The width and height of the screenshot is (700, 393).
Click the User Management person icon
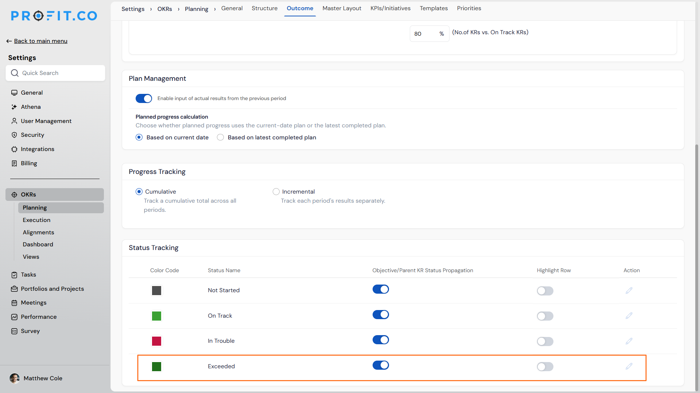click(x=14, y=121)
